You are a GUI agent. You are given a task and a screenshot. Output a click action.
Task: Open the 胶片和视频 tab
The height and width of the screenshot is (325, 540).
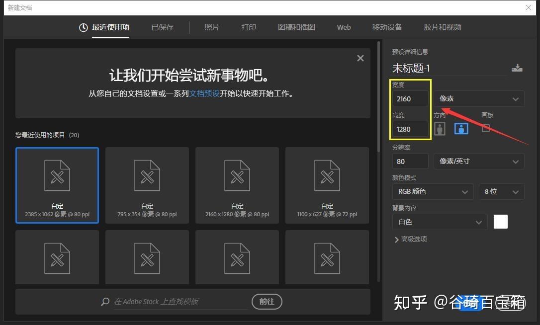(443, 27)
